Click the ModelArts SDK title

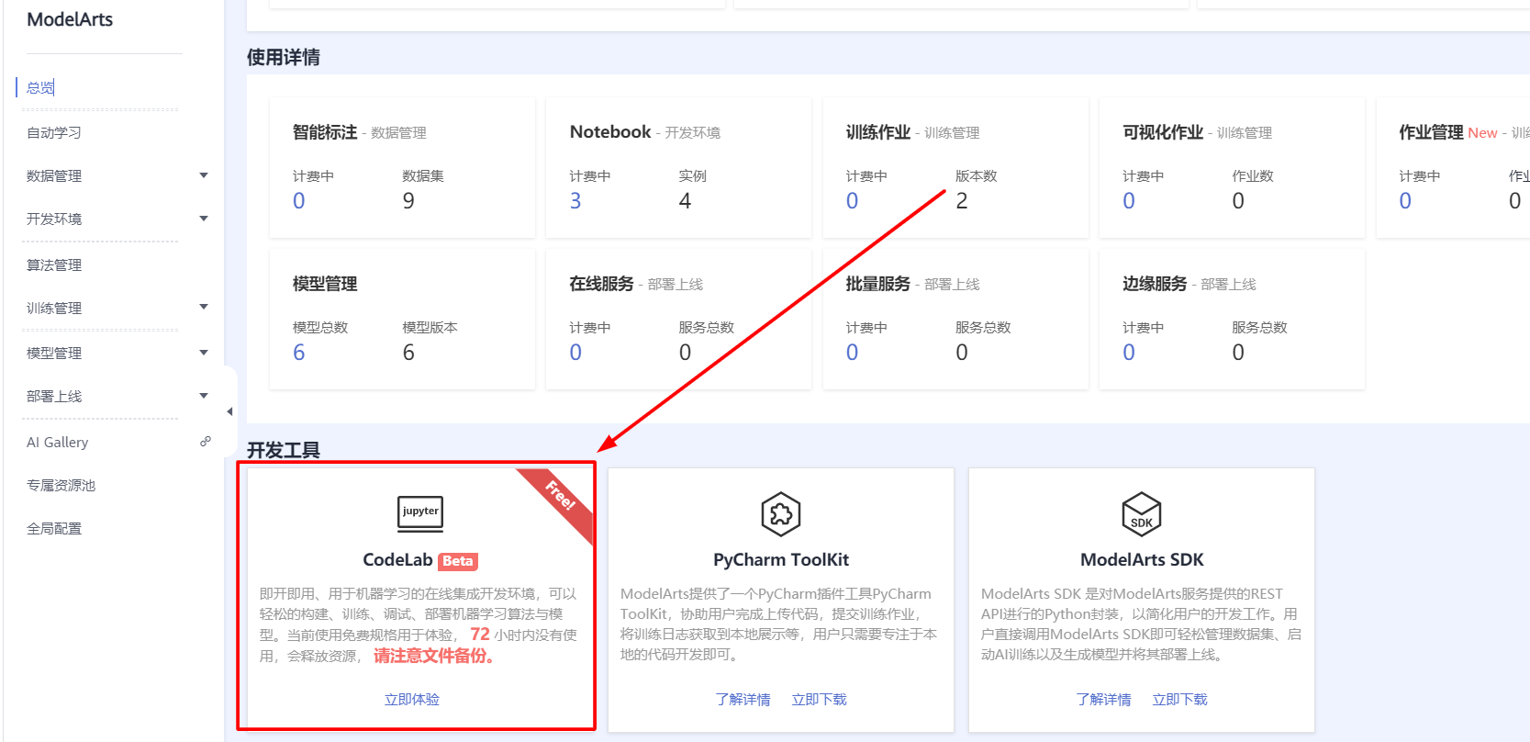[x=1142, y=560]
